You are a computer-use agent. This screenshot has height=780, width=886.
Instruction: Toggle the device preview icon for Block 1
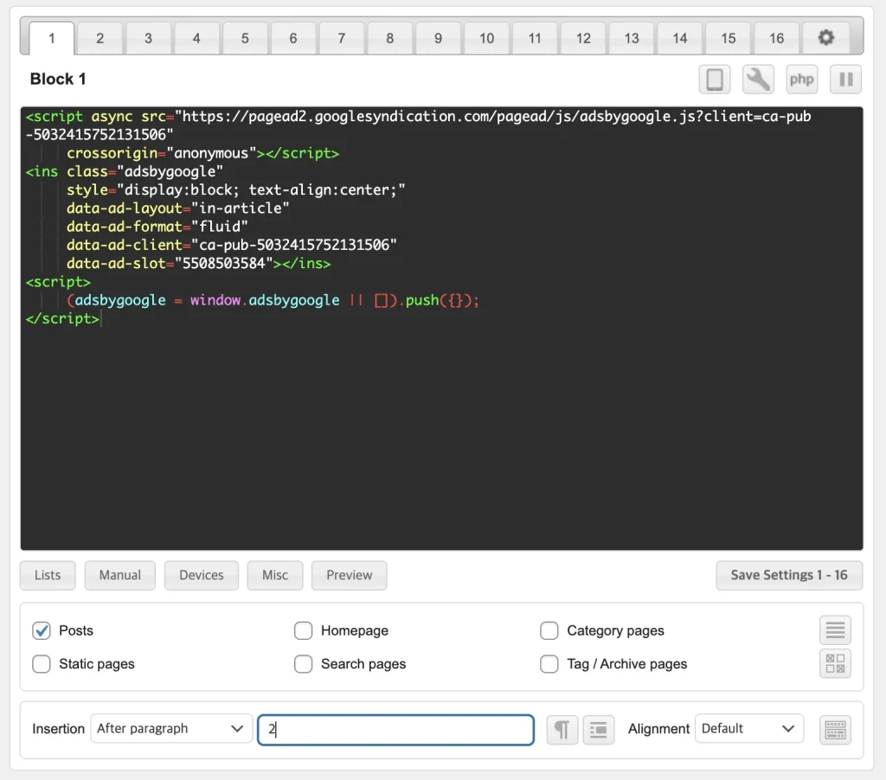pyautogui.click(x=714, y=79)
